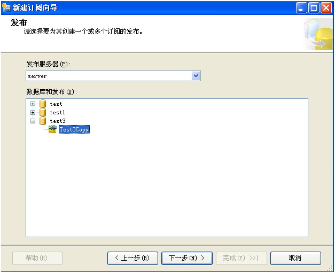Select the test1 label in the tree

(57, 113)
